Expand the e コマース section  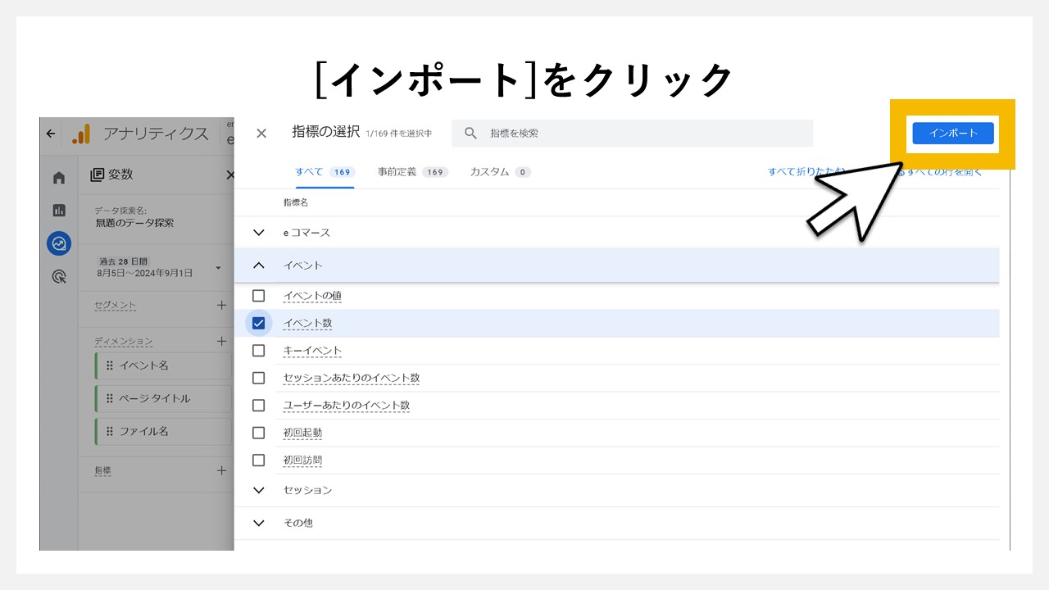(x=258, y=232)
